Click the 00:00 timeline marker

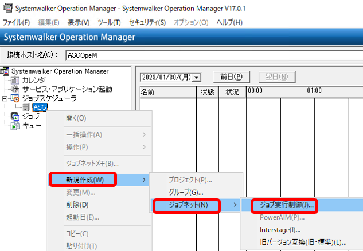coord(255,90)
